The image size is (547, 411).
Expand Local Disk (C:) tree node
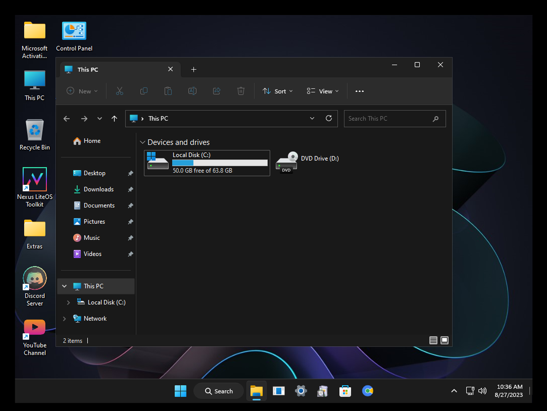(68, 303)
